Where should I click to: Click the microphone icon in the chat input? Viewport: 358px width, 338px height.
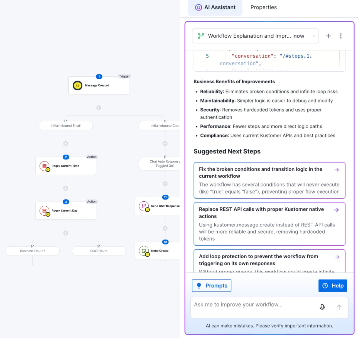(x=322, y=307)
